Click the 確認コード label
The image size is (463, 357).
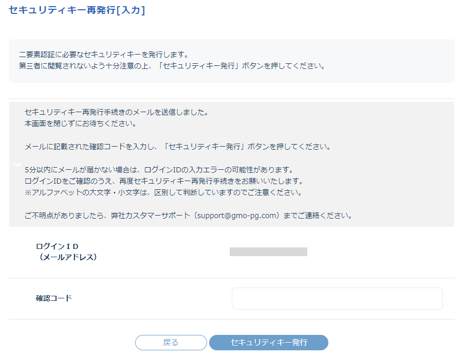54,298
